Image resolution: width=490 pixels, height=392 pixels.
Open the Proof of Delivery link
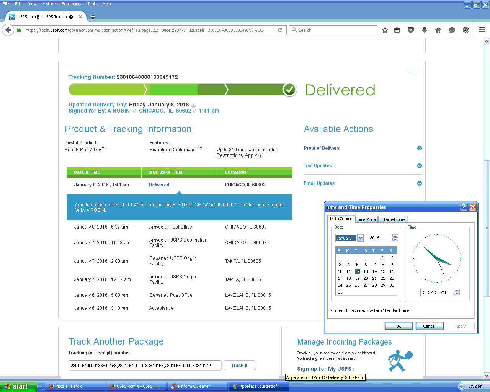(x=322, y=148)
